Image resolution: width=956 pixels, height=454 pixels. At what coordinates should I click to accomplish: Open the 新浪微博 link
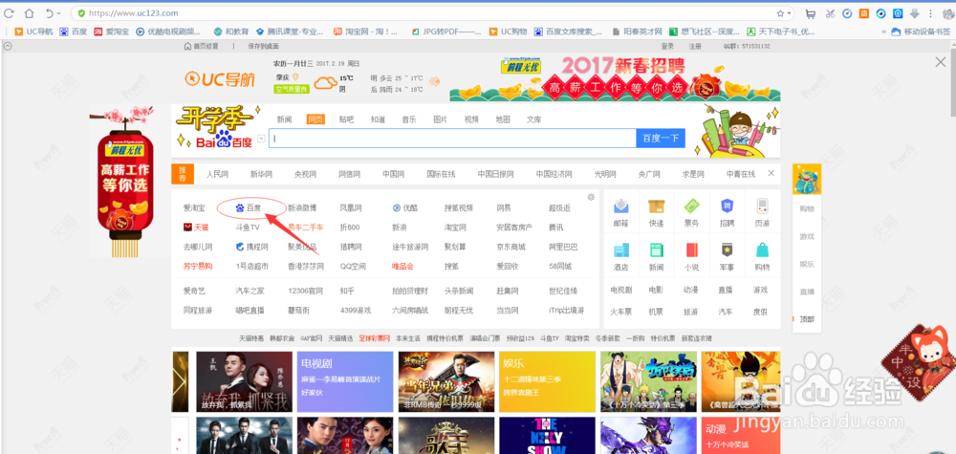click(302, 207)
